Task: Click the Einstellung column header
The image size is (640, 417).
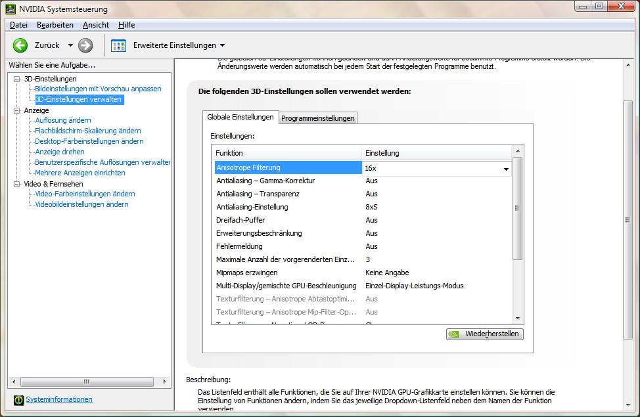Action: click(437, 153)
